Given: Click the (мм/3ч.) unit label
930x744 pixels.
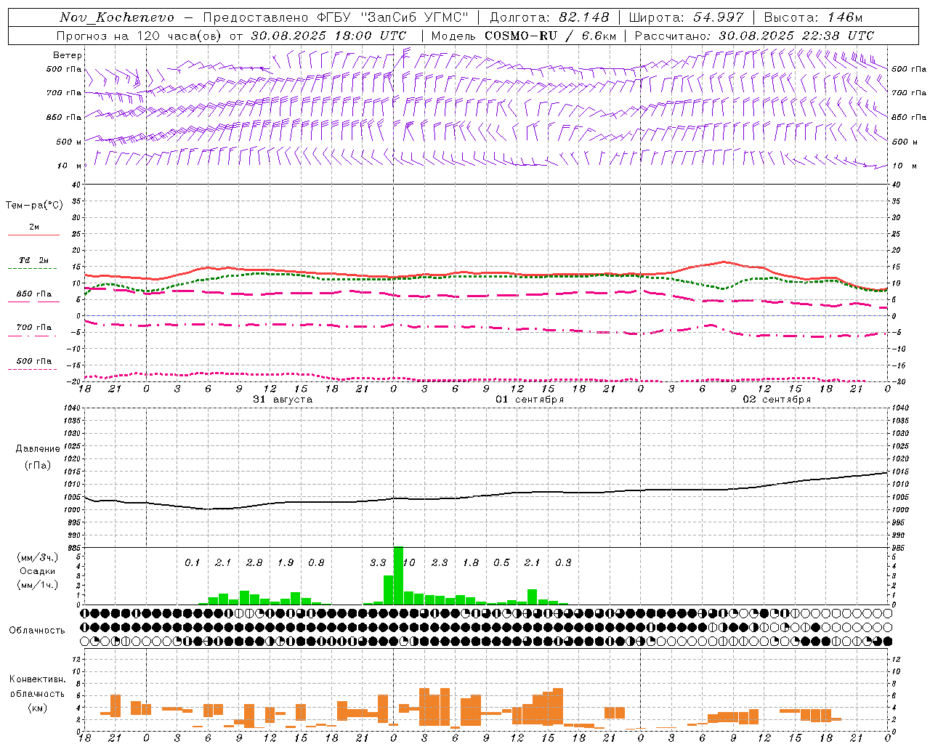Looking at the screenshot, I should tap(37, 557).
